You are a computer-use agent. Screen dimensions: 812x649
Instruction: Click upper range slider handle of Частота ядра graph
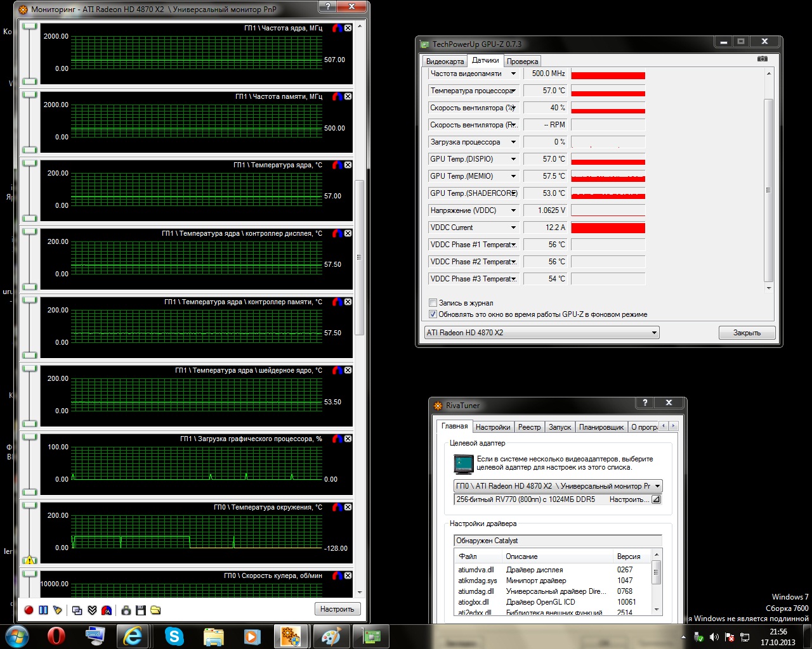point(29,26)
